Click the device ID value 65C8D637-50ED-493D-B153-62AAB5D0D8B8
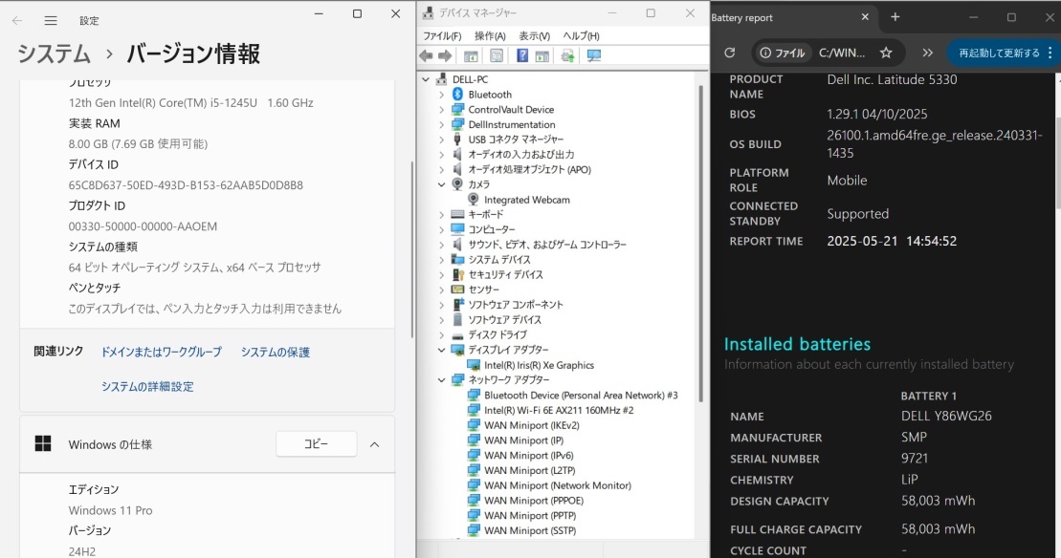This screenshot has width=1061, height=558. [186, 185]
